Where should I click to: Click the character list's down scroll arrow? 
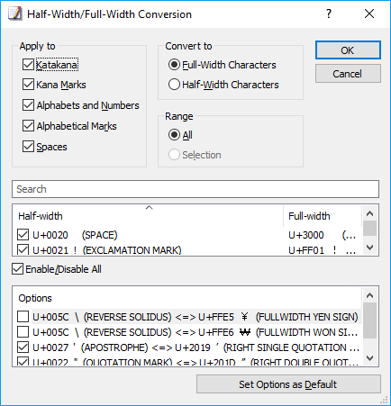tap(370, 248)
